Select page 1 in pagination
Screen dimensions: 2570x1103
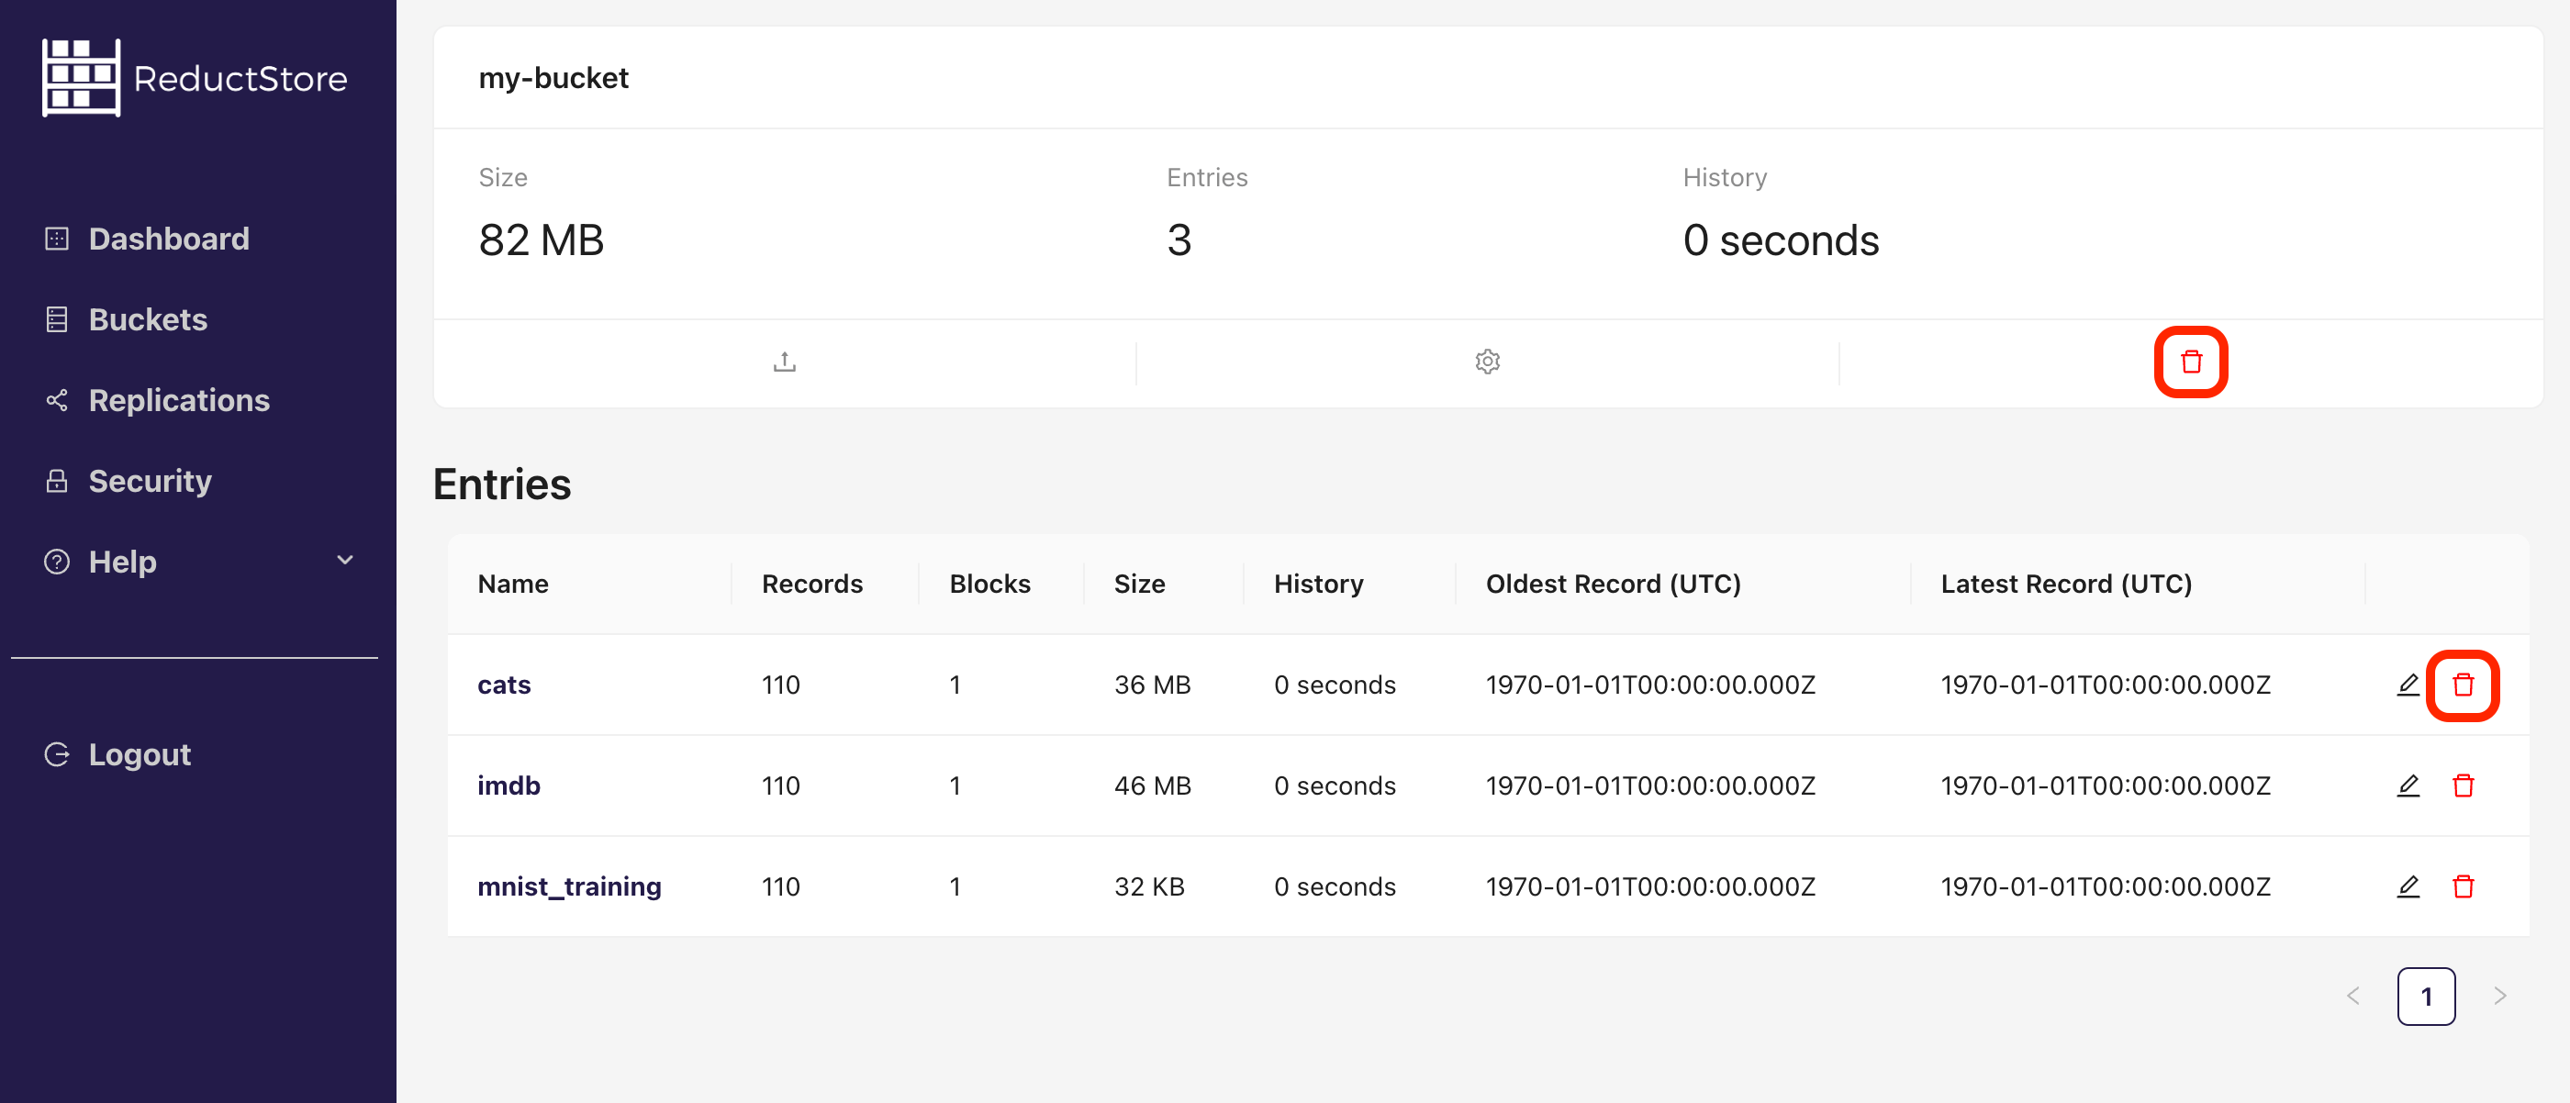tap(2426, 996)
